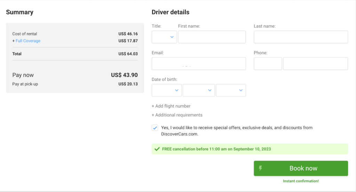The height and width of the screenshot is (192, 356).
Task: Open the Full Coverage link
Action: (28, 41)
